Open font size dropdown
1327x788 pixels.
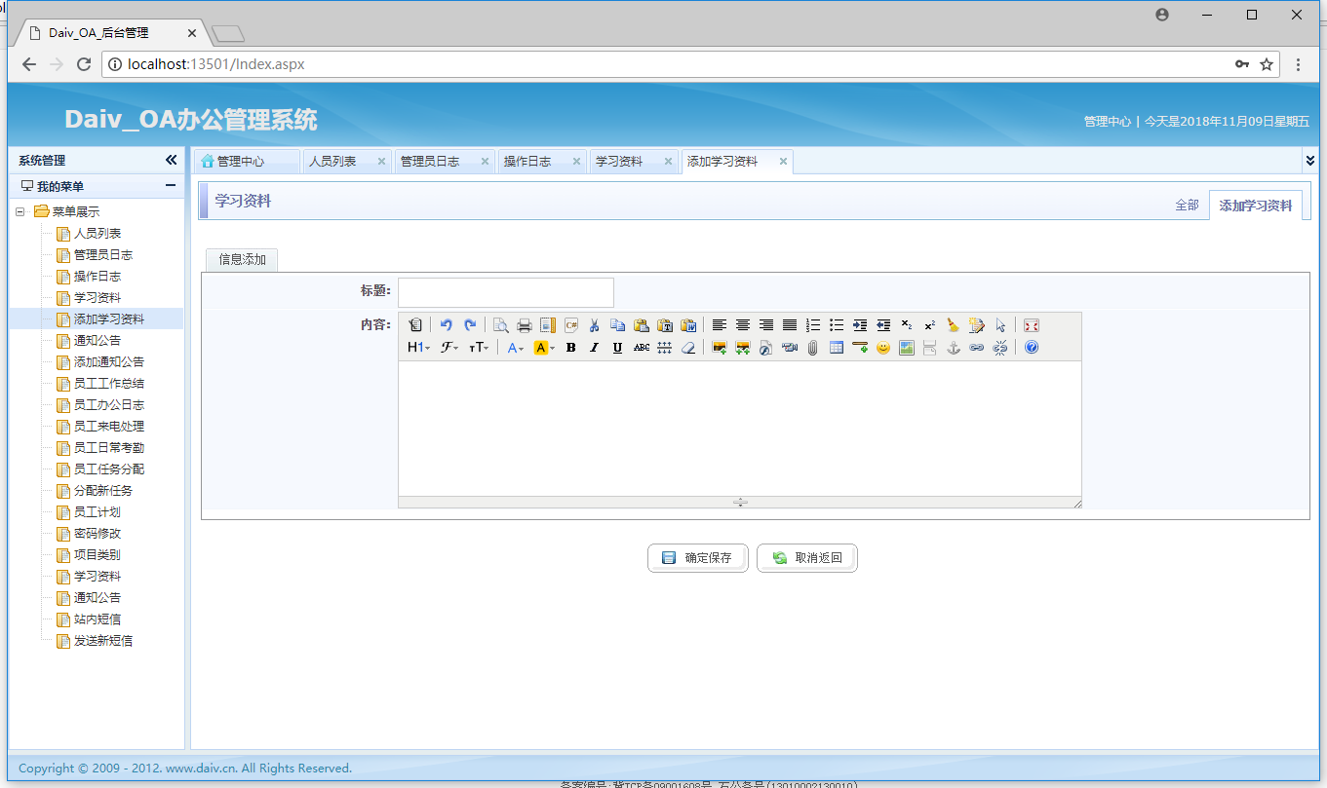tap(478, 348)
